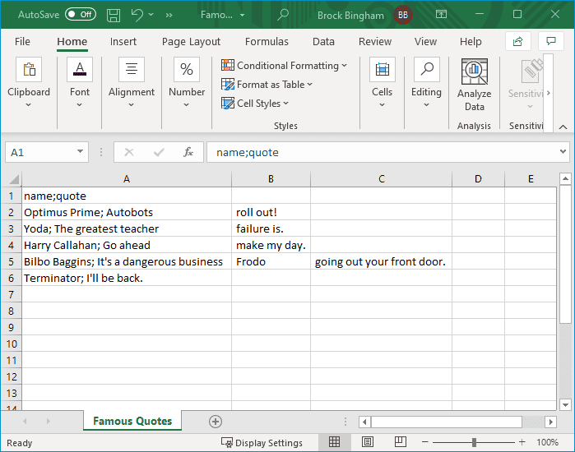
Task: Open the File tab
Action: point(22,41)
